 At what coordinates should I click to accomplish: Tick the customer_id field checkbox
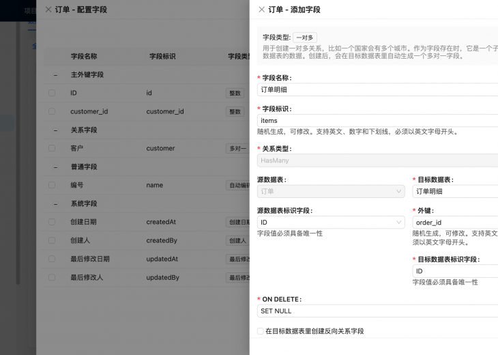[x=52, y=111]
